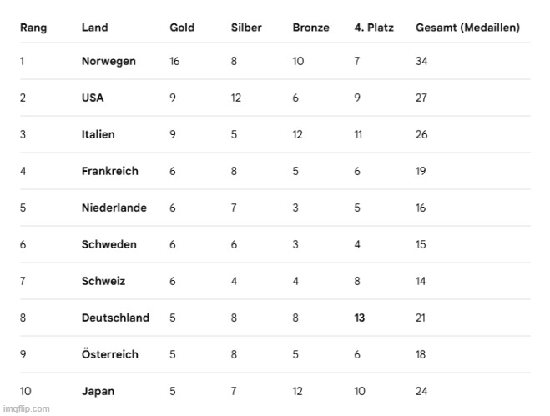
Task: Click Norwegen's total medal count 34
Action: click(x=422, y=62)
